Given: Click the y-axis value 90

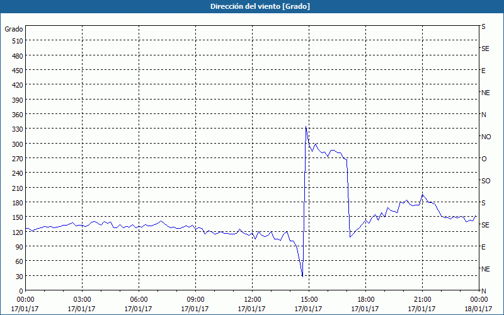Looking at the screenshot, I should (20, 247).
